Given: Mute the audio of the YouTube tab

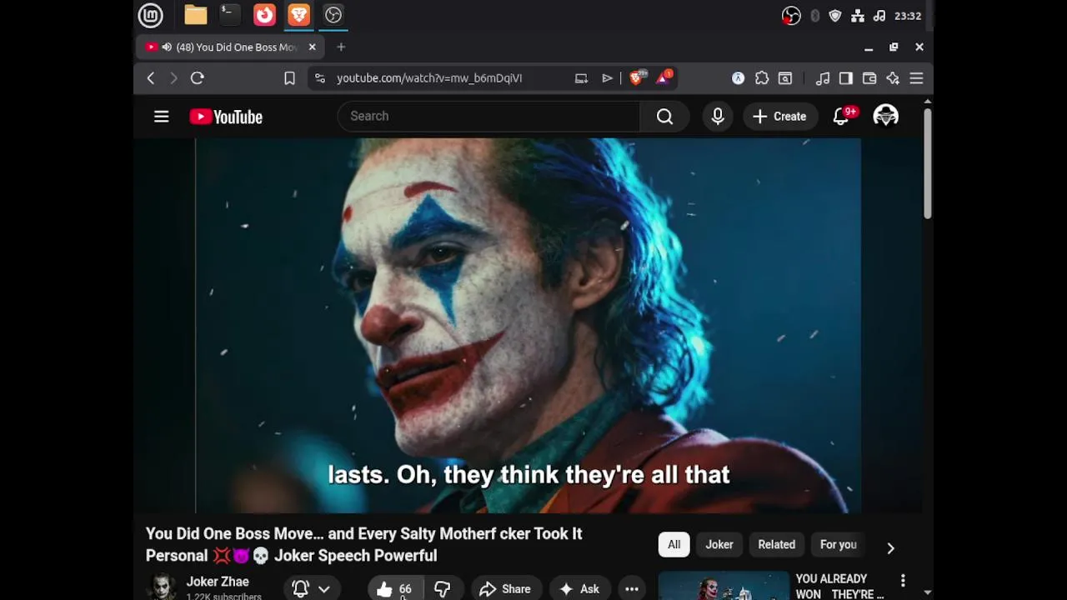Looking at the screenshot, I should [x=167, y=47].
